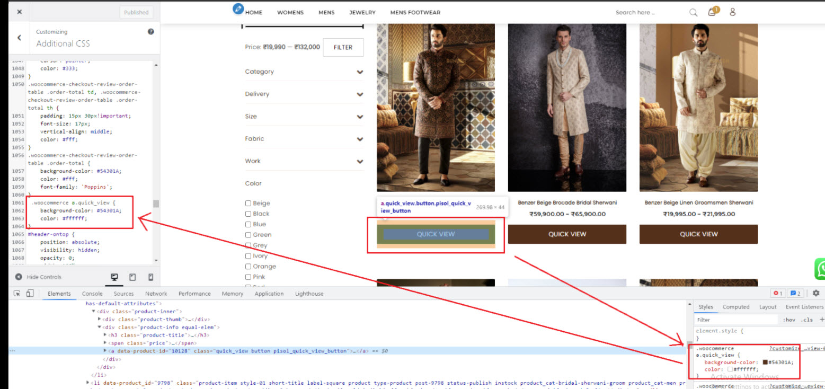The image size is (825, 389).
Task: Expand the product-thumb div node
Action: click(100, 320)
